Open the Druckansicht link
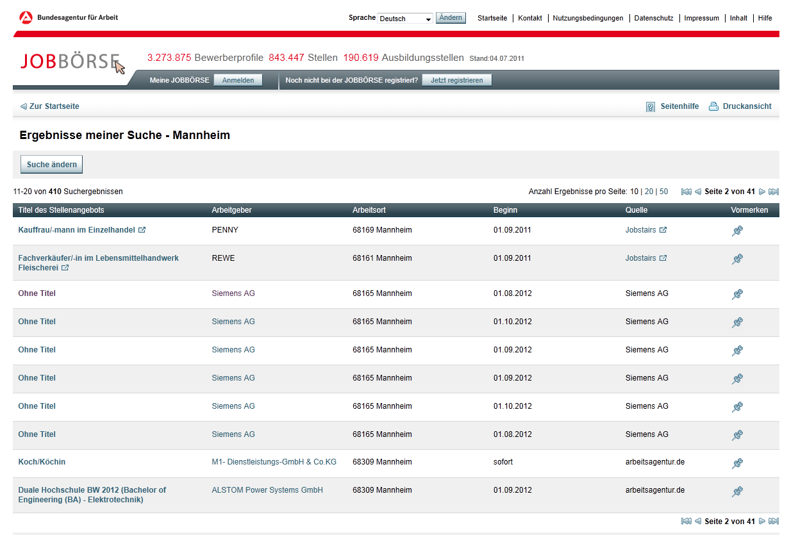The width and height of the screenshot is (798, 535). click(747, 106)
